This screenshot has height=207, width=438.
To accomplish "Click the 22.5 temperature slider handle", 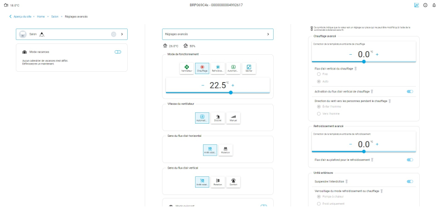I will (x=231, y=92).
